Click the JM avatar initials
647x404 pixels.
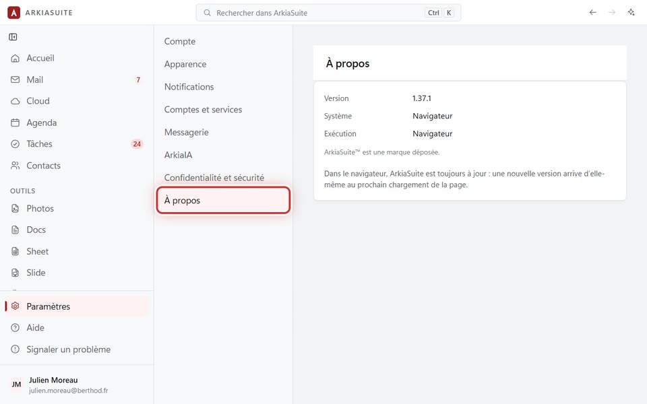coord(16,384)
